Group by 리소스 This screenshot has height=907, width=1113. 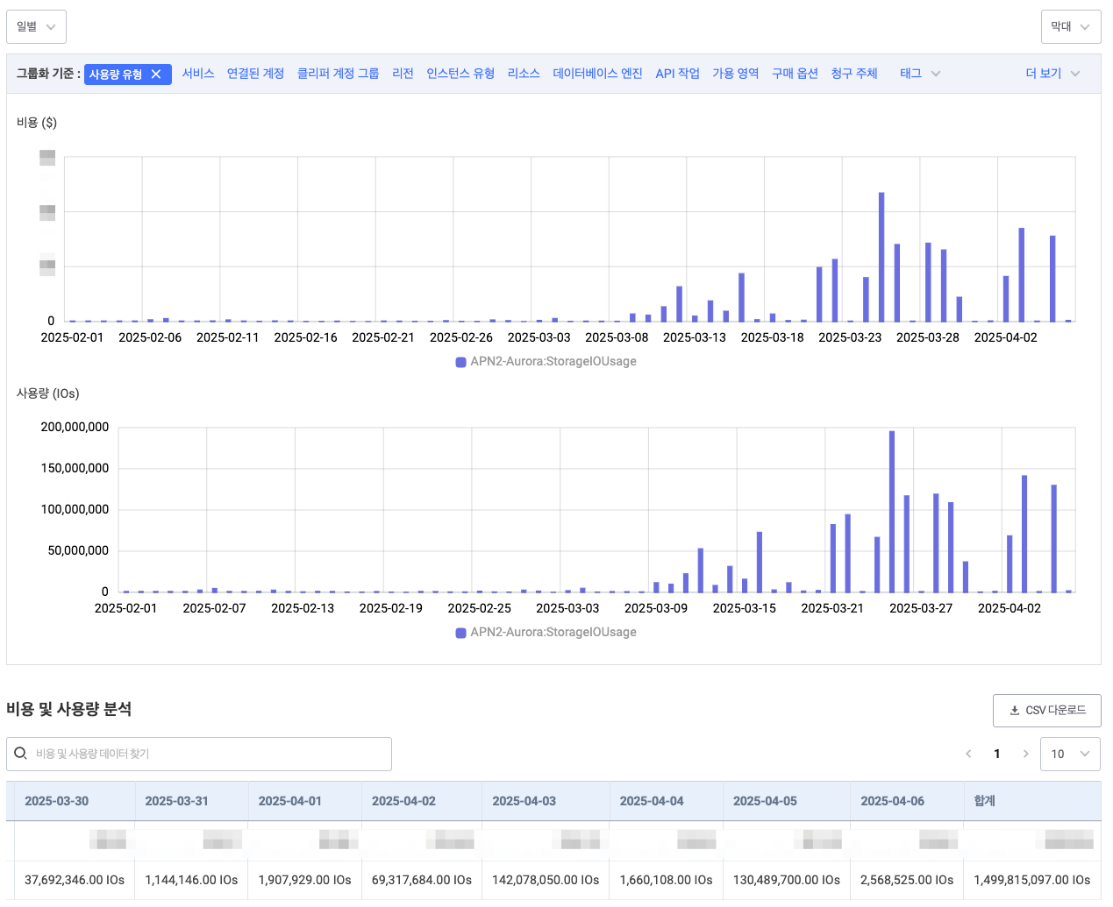[x=524, y=74]
